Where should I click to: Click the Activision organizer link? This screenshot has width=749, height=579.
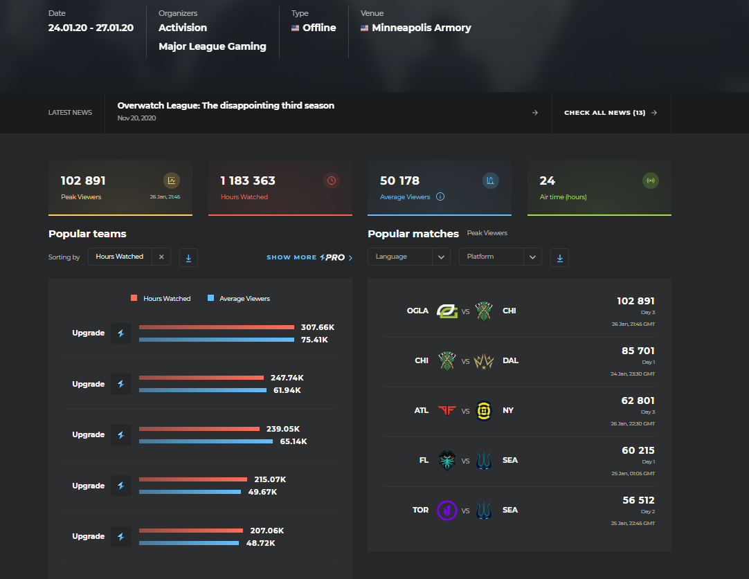[x=183, y=28]
